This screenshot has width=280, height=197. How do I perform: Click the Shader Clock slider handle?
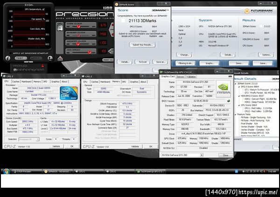point(78,35)
